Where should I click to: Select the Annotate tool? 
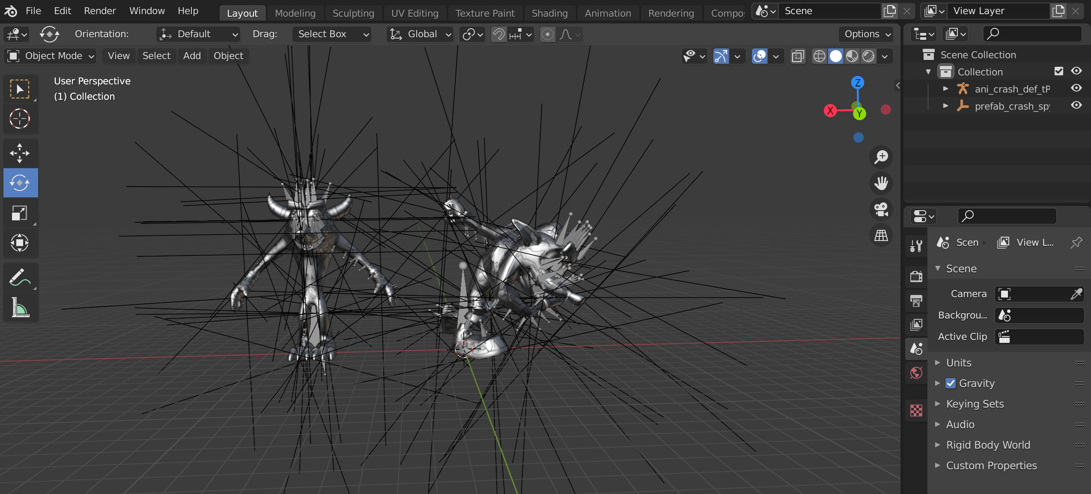pos(20,277)
